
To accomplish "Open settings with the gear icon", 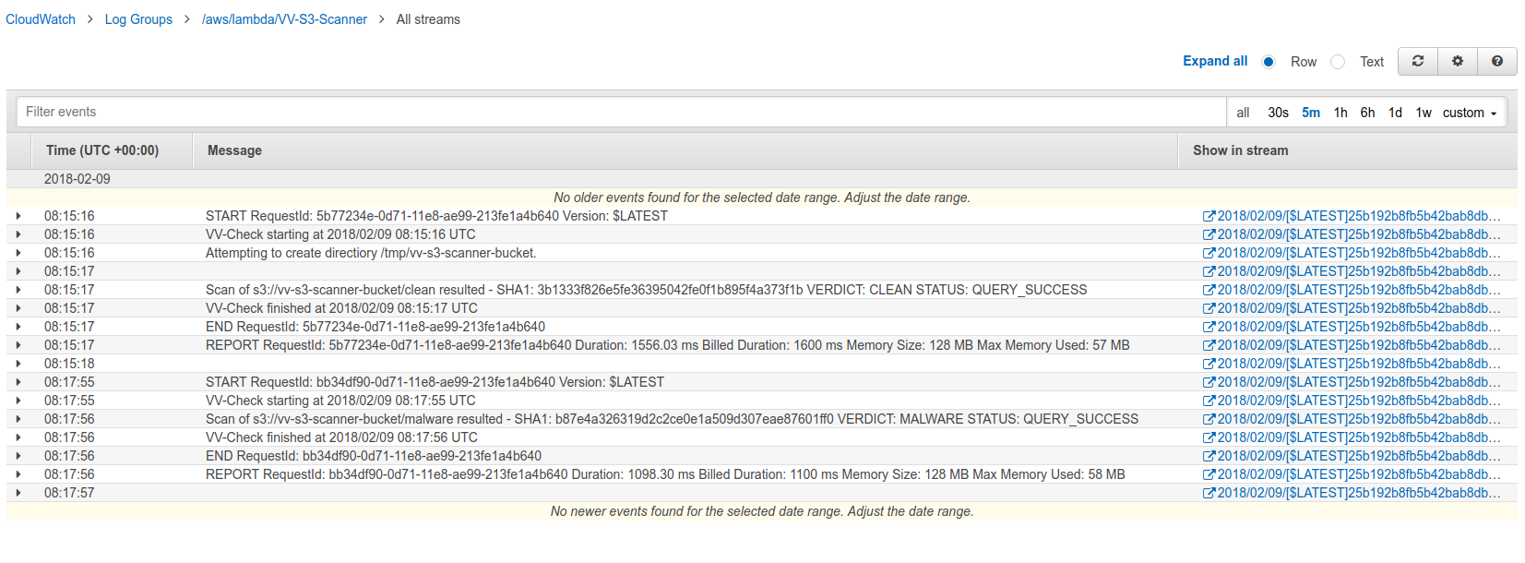I will pyautogui.click(x=1458, y=62).
